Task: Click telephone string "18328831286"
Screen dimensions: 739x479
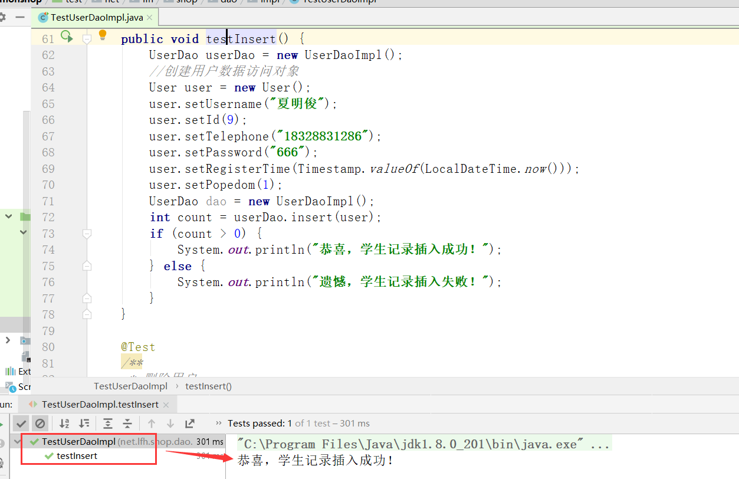Action: tap(326, 136)
